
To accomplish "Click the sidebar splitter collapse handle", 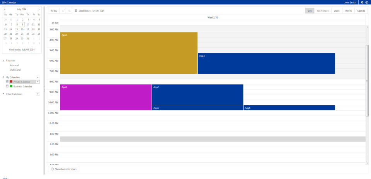I will point(44,86).
